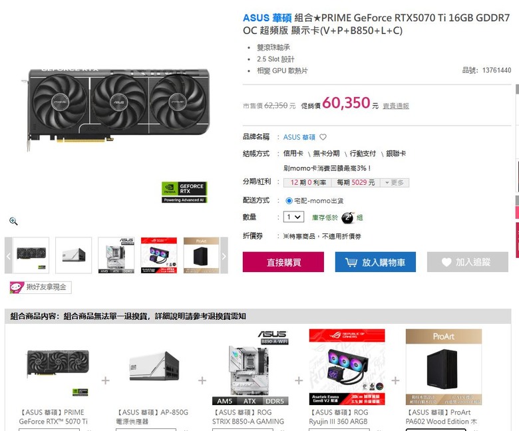Show next thumbnails with right arrow
This screenshot has width=519, height=431.
pyautogui.click(x=224, y=255)
